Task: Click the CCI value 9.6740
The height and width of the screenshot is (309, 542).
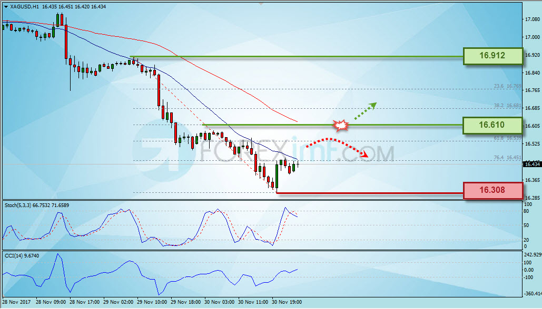Action: [32, 256]
